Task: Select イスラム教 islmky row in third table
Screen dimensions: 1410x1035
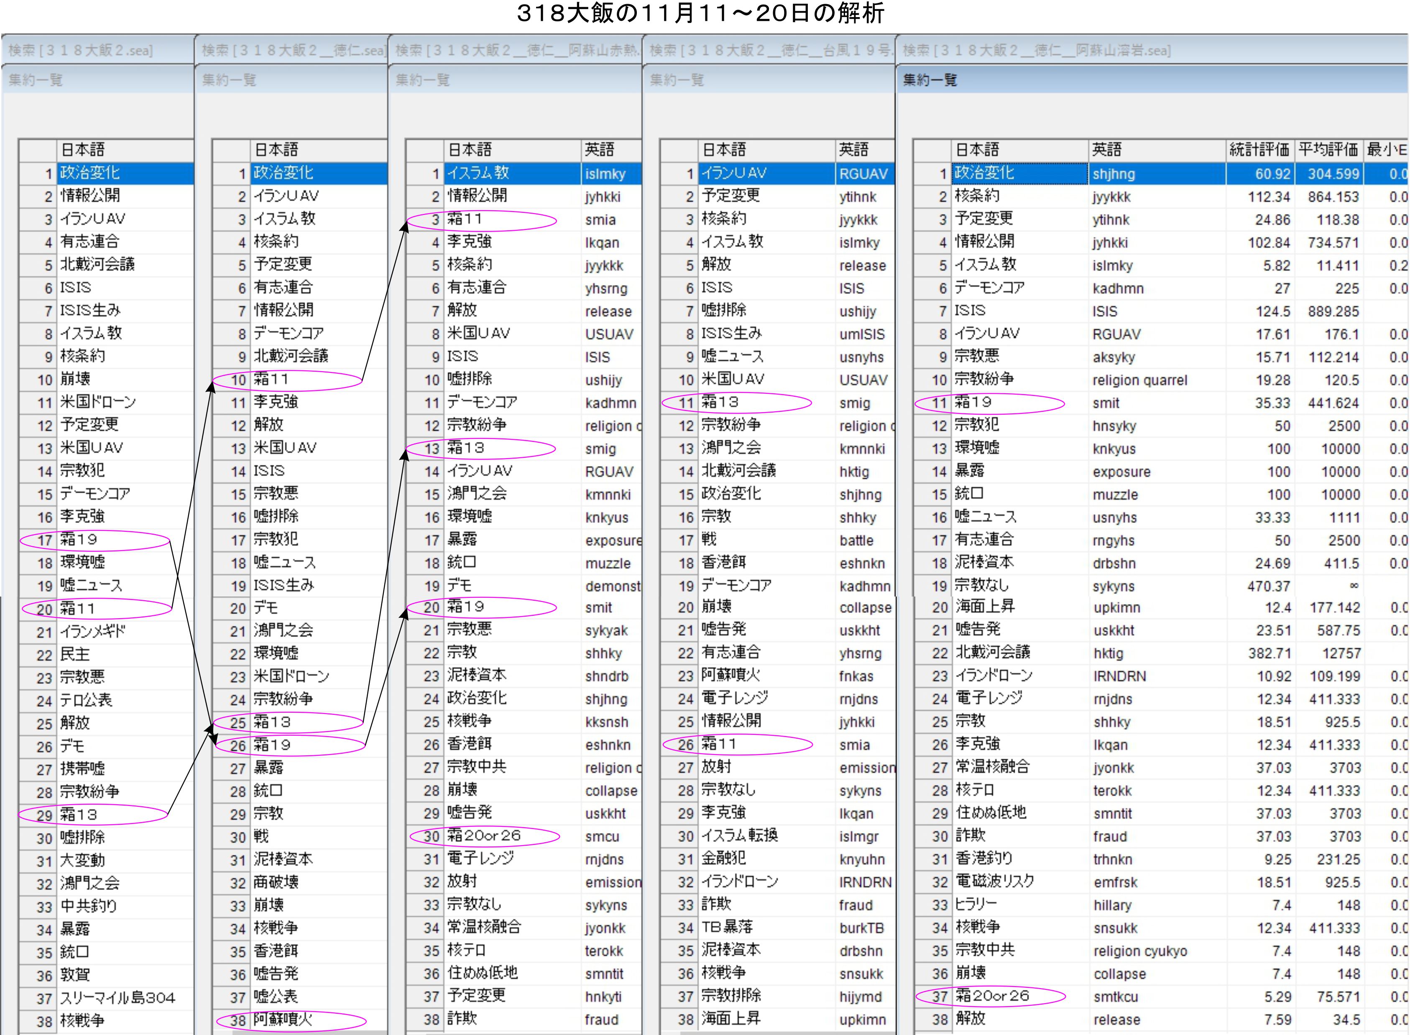Action: (x=478, y=173)
